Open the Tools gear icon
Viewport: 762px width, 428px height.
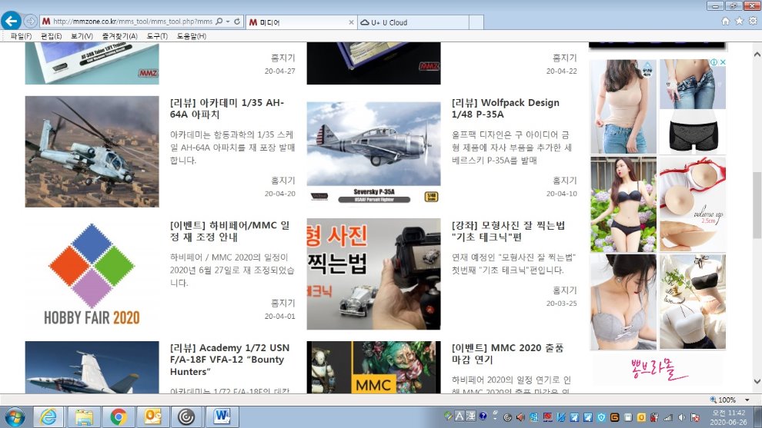752,22
